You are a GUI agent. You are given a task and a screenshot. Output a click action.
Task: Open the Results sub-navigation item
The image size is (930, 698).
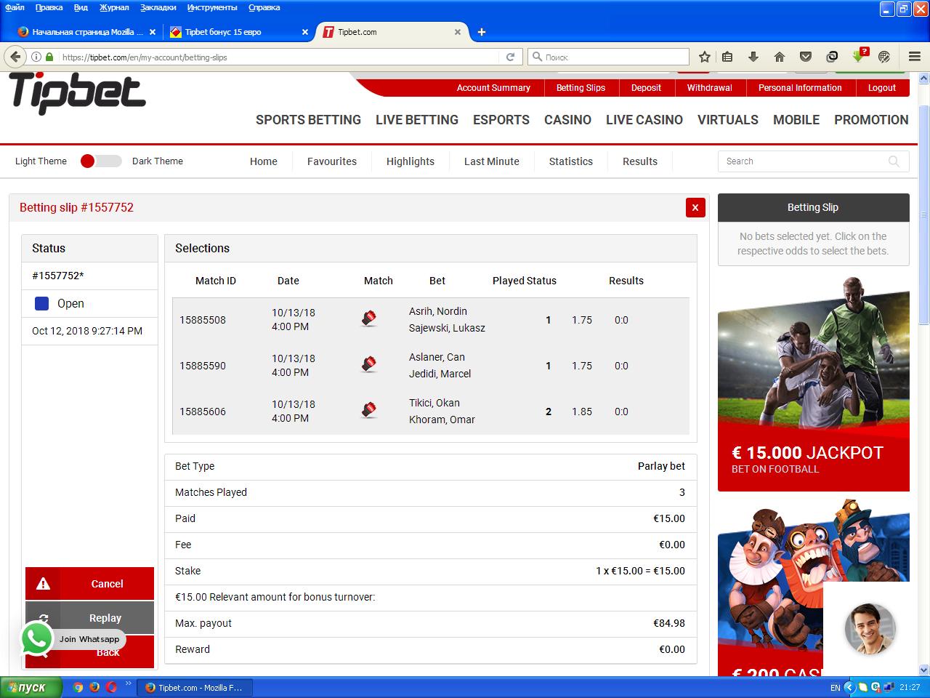(x=640, y=161)
